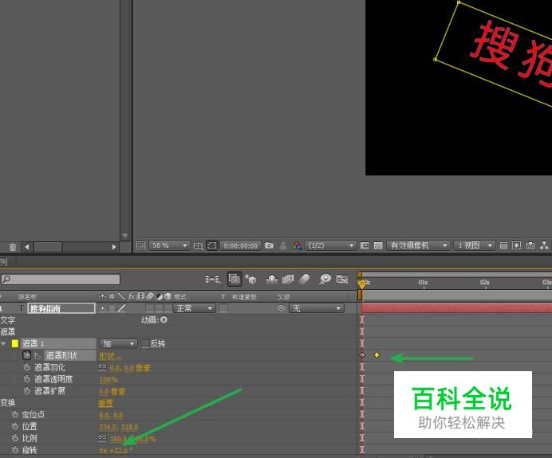Viewport: 552px width, 458px height.
Task: Open the 无 parent layer dropdown
Action: tap(316, 308)
